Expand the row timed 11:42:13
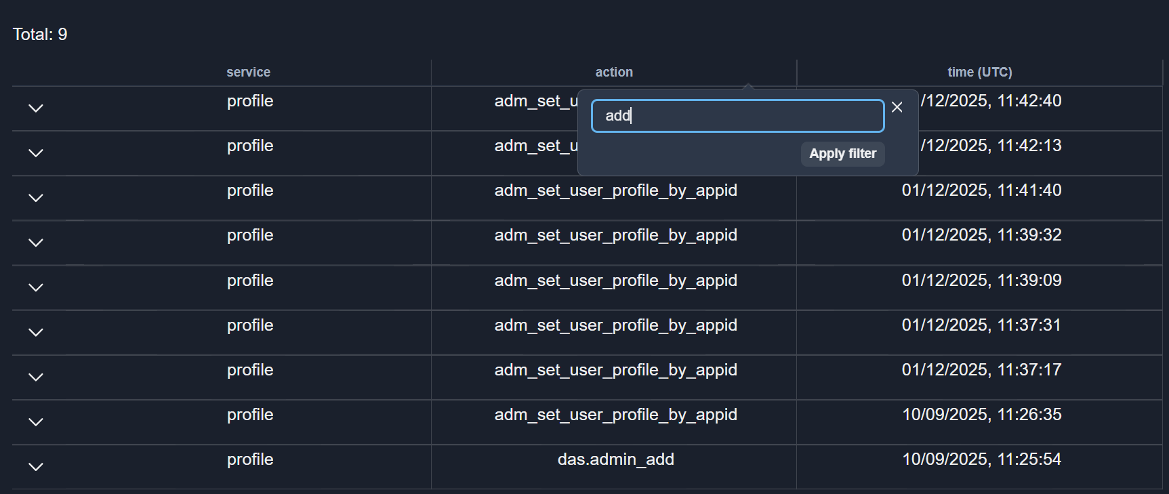 coord(36,153)
